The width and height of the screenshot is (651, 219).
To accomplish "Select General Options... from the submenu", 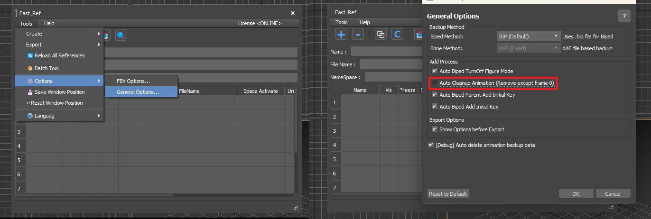I will 138,92.
